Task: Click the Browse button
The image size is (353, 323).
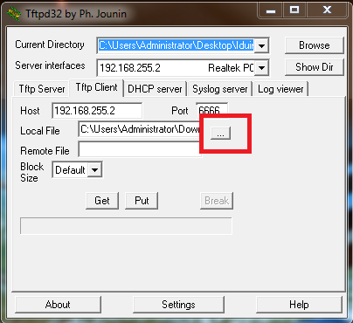Action: 315,45
